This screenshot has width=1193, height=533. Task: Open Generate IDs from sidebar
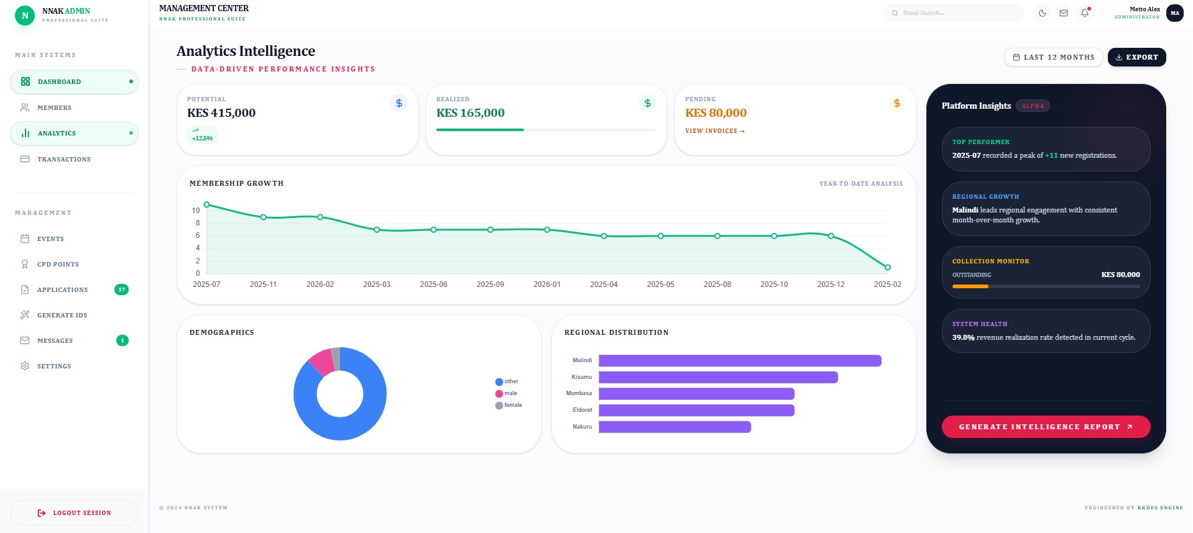(62, 316)
